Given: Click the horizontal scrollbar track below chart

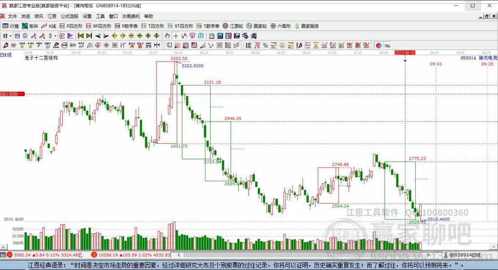Looking at the screenshot, I should (x=303, y=255).
